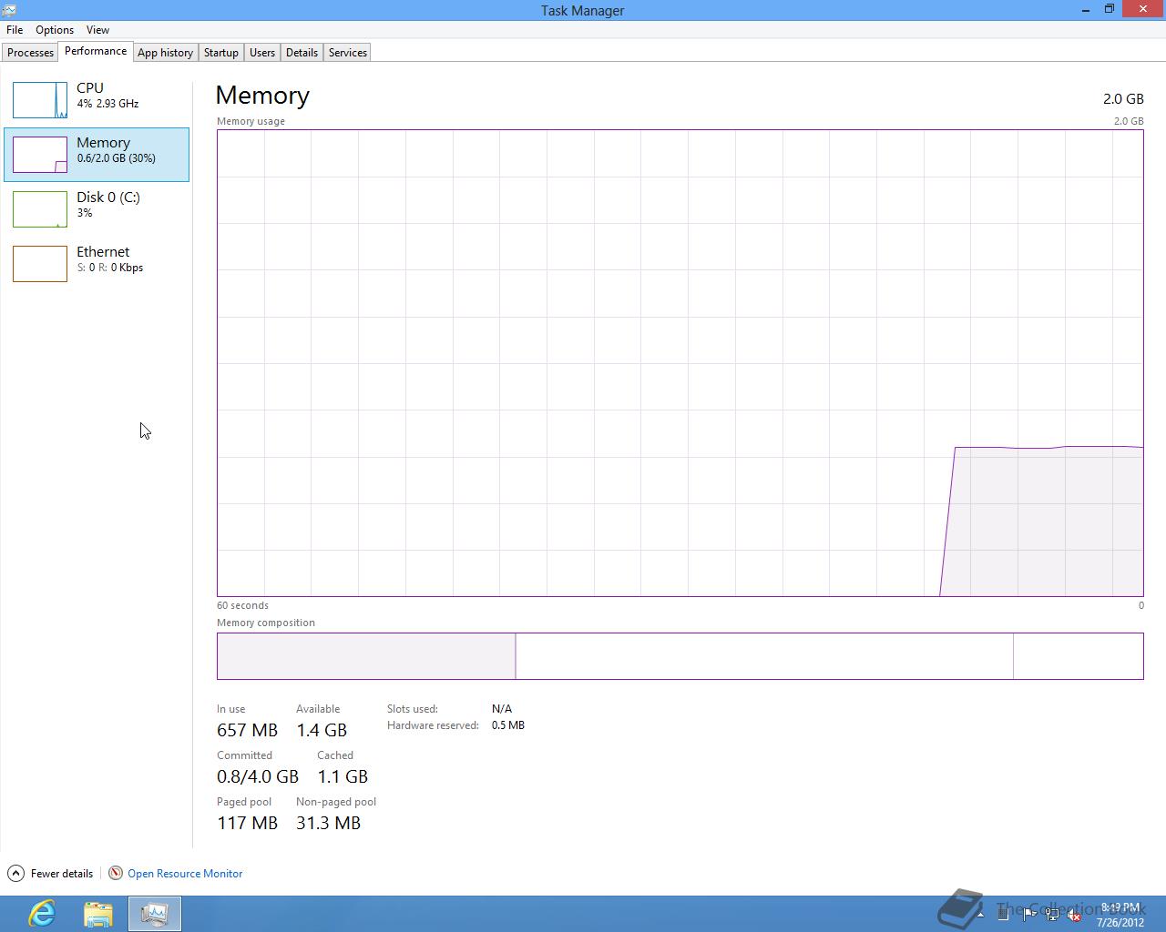The image size is (1166, 932).
Task: Open the taskbar clock 7/26/2012
Action: (1120, 915)
